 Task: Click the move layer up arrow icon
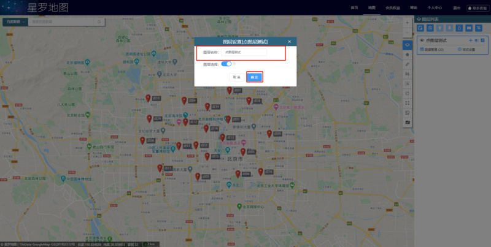tap(440, 28)
